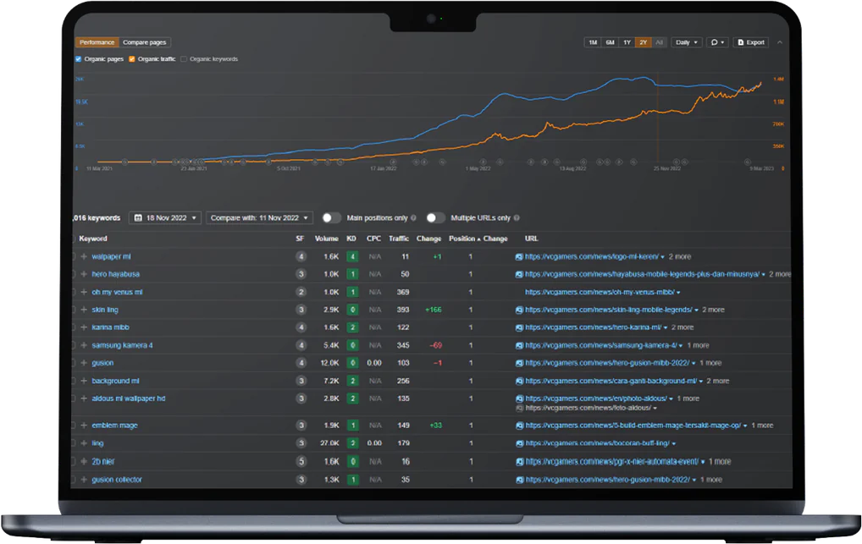Viewport: 862px width, 544px height.
Task: Show 1 more URL for emblem mage
Action: click(762, 426)
